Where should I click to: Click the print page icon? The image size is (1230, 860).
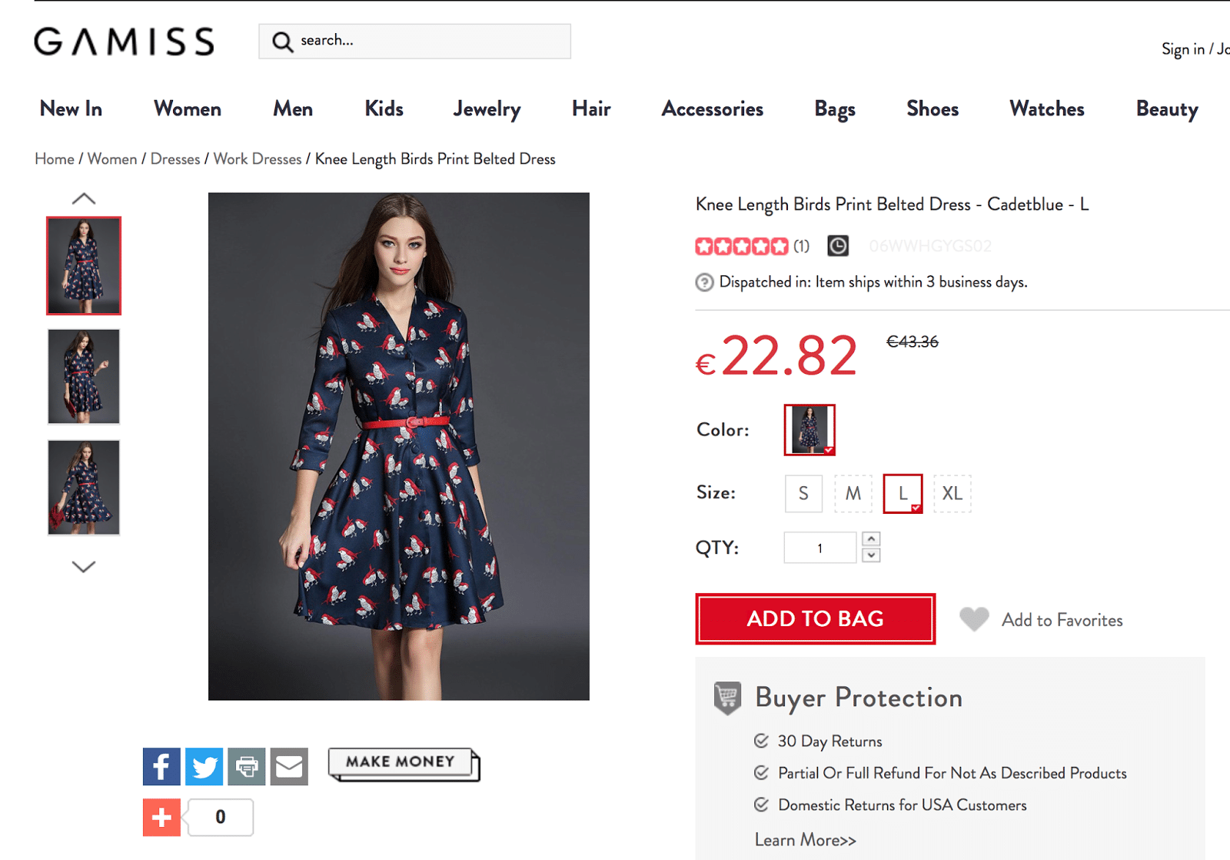[246, 766]
